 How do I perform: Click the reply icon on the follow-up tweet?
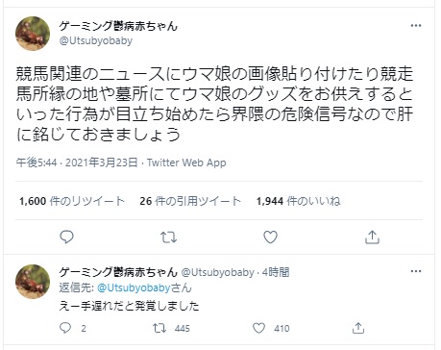pyautogui.click(x=65, y=328)
